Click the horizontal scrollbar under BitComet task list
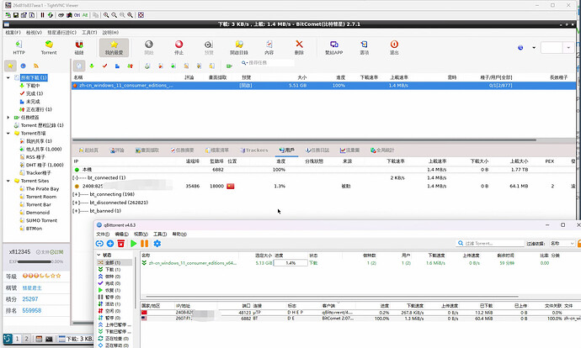The width and height of the screenshot is (581, 348). [304, 140]
